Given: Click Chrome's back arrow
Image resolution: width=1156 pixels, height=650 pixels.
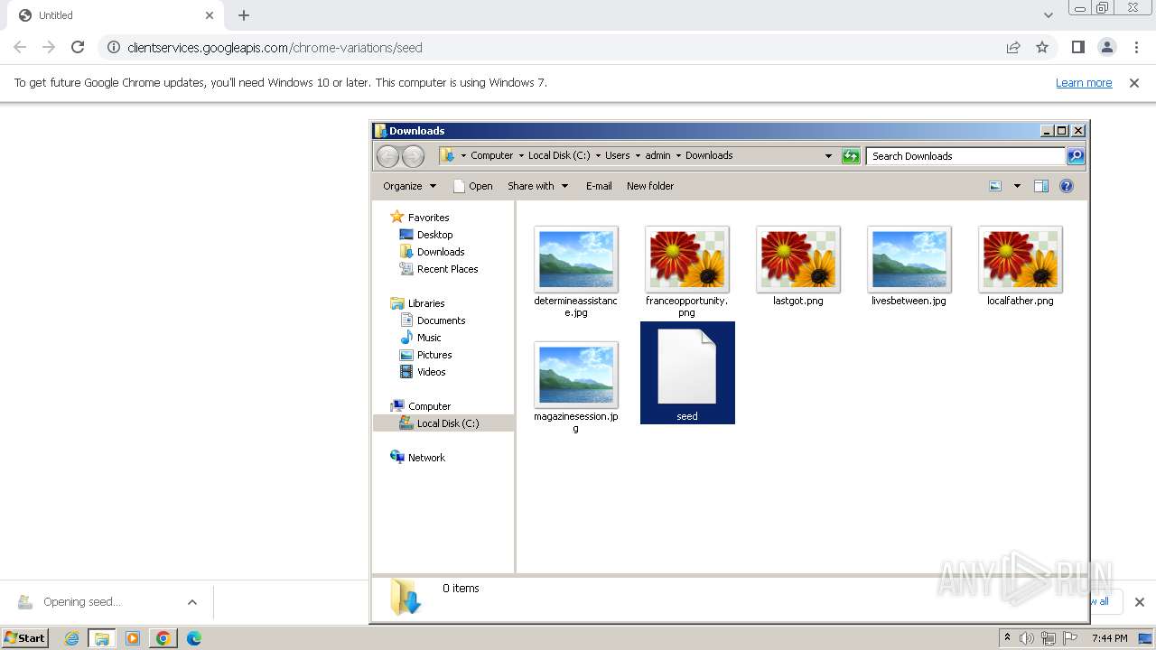Looking at the screenshot, I should point(20,47).
